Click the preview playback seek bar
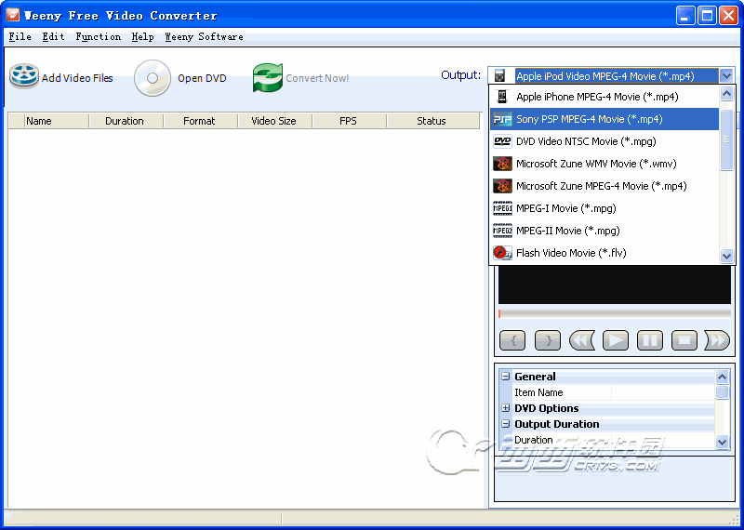The height and width of the screenshot is (530, 744). [x=615, y=313]
